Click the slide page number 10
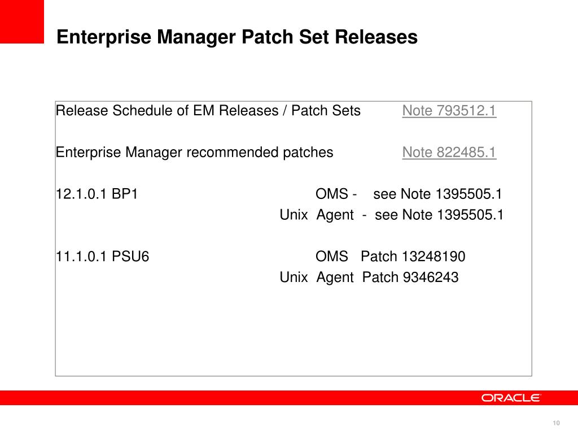This screenshot has height=434, width=578. point(556,423)
